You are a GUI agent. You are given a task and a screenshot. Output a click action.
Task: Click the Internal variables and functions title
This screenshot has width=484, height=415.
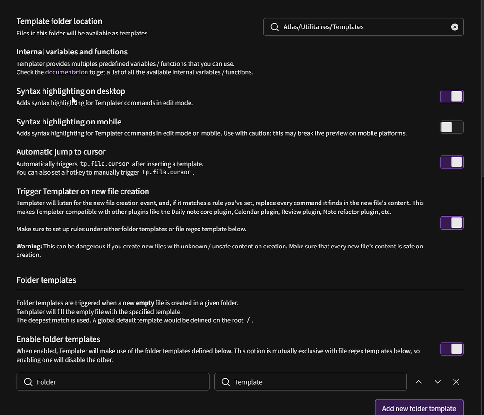click(x=72, y=52)
